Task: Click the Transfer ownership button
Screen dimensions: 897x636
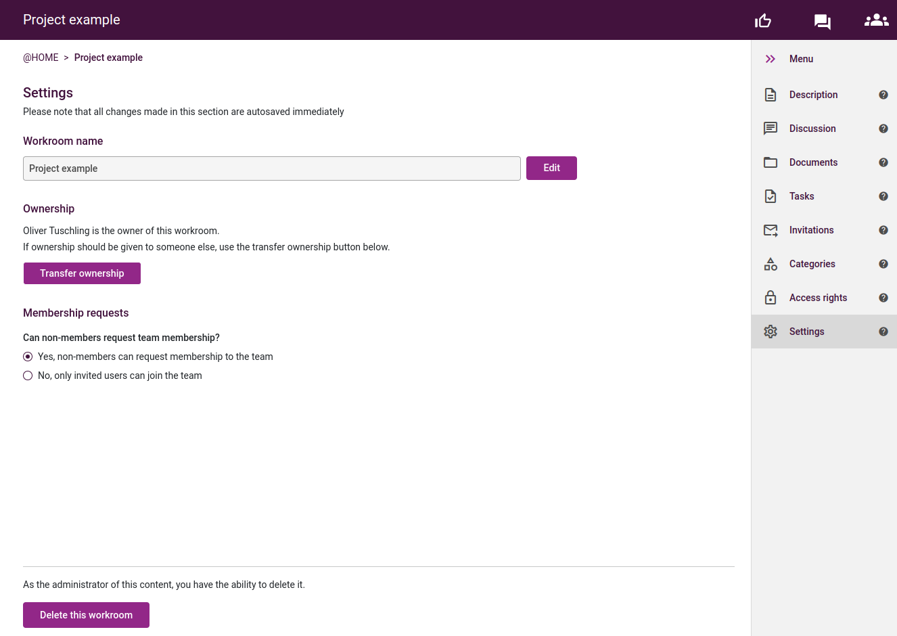Action: pyautogui.click(x=82, y=273)
